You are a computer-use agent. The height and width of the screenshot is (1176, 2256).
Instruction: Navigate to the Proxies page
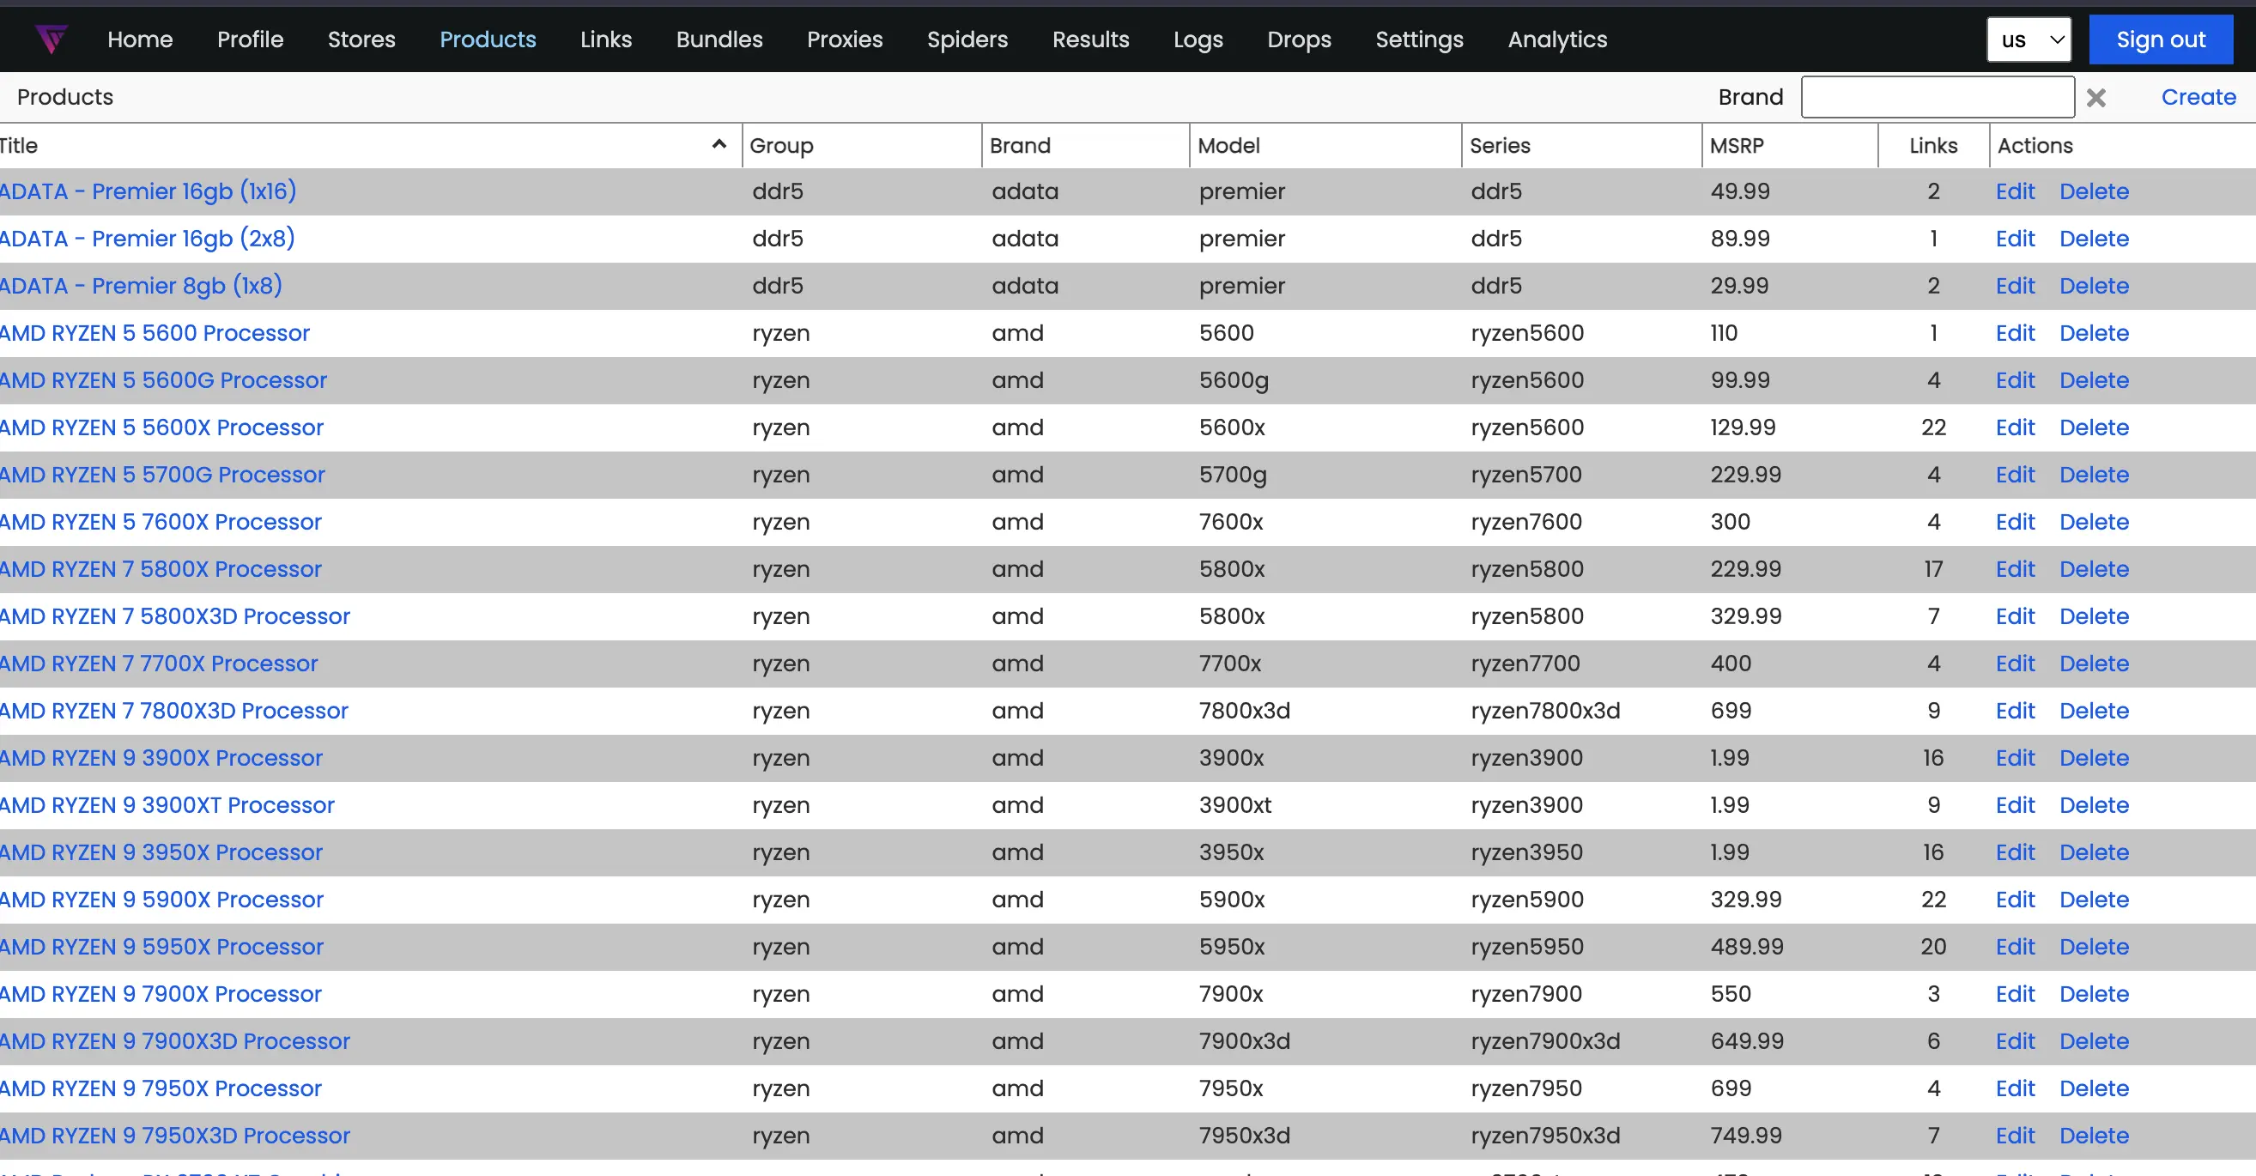(844, 39)
